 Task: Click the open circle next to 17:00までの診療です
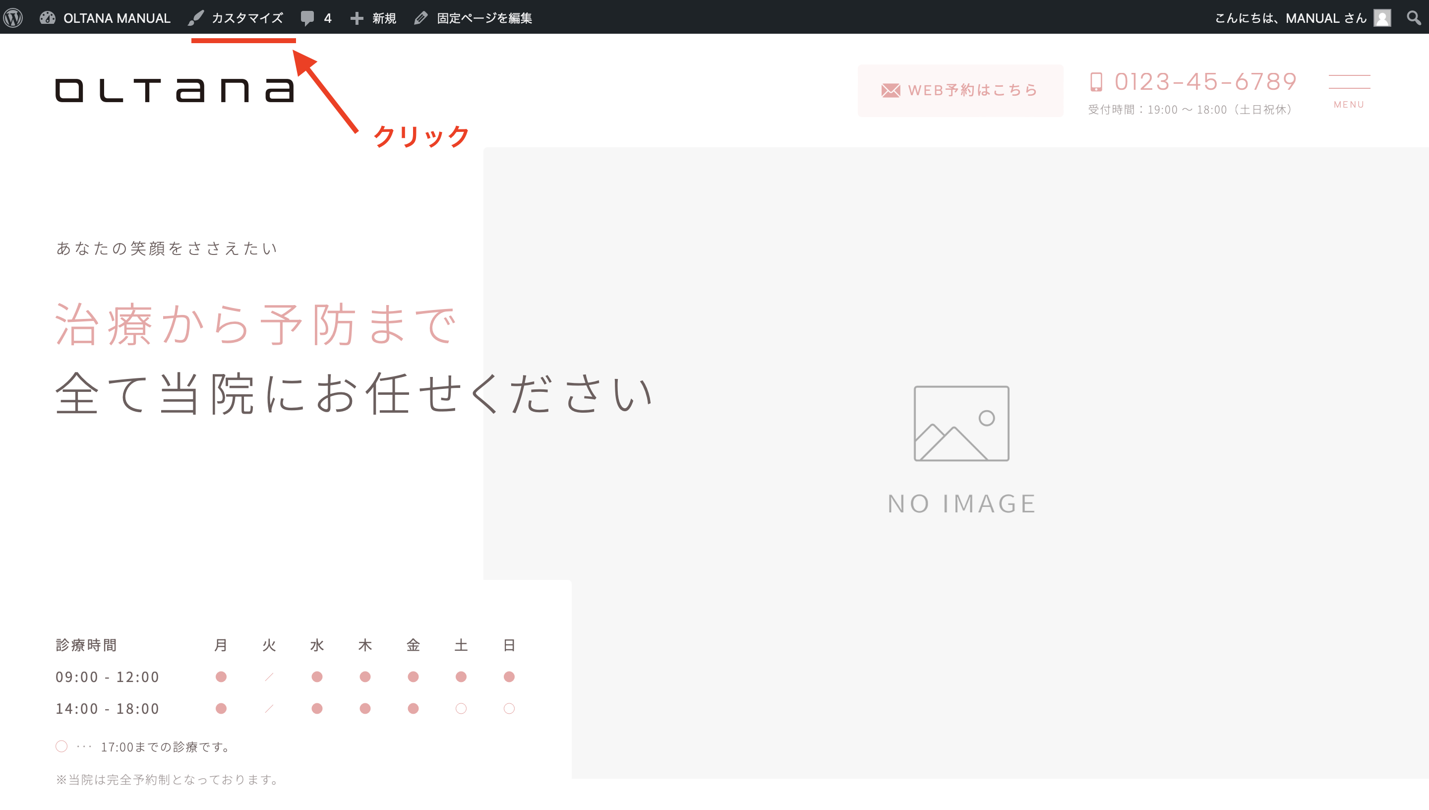pyautogui.click(x=61, y=746)
